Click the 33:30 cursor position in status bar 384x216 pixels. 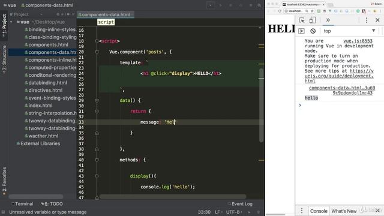coord(204,212)
